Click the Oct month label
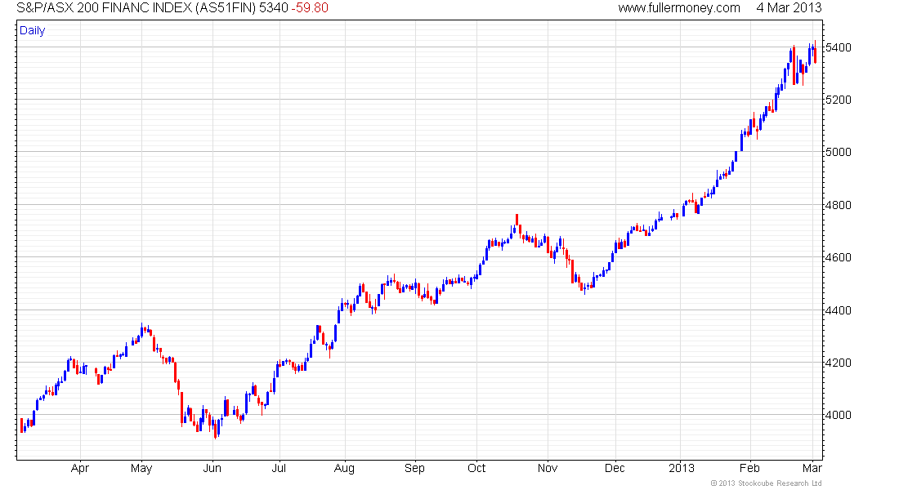The height and width of the screenshot is (490, 899). [476, 468]
